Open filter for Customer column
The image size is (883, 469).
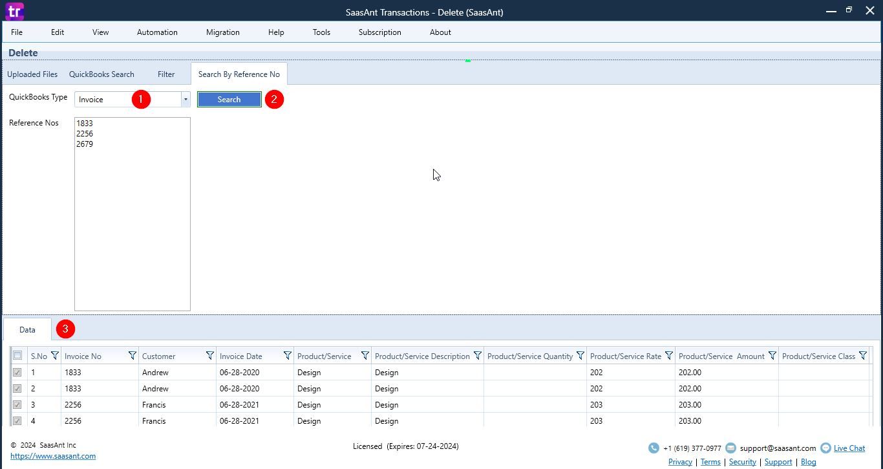pyautogui.click(x=210, y=356)
